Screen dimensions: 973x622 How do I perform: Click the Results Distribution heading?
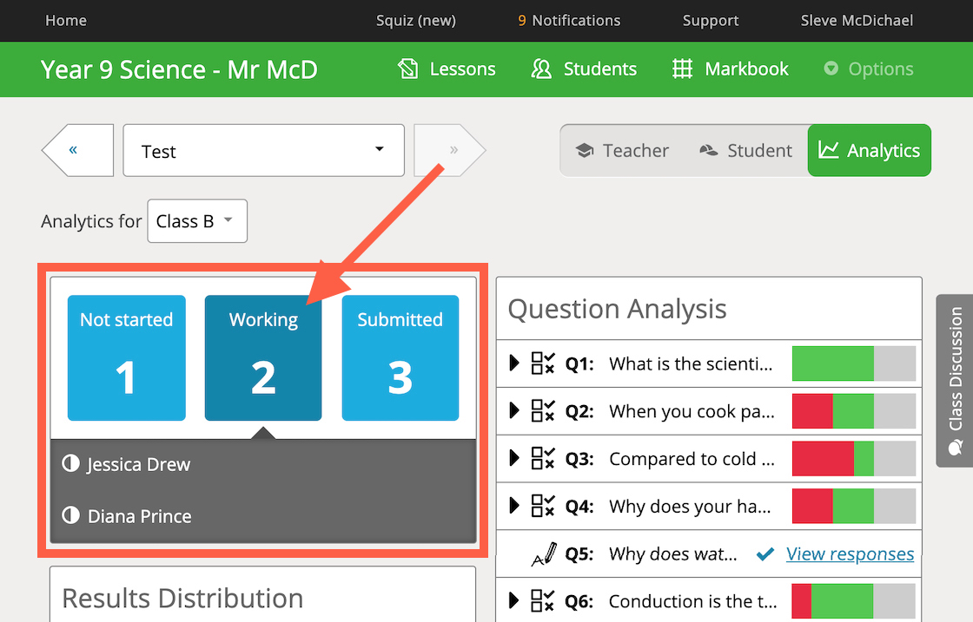pos(182,599)
